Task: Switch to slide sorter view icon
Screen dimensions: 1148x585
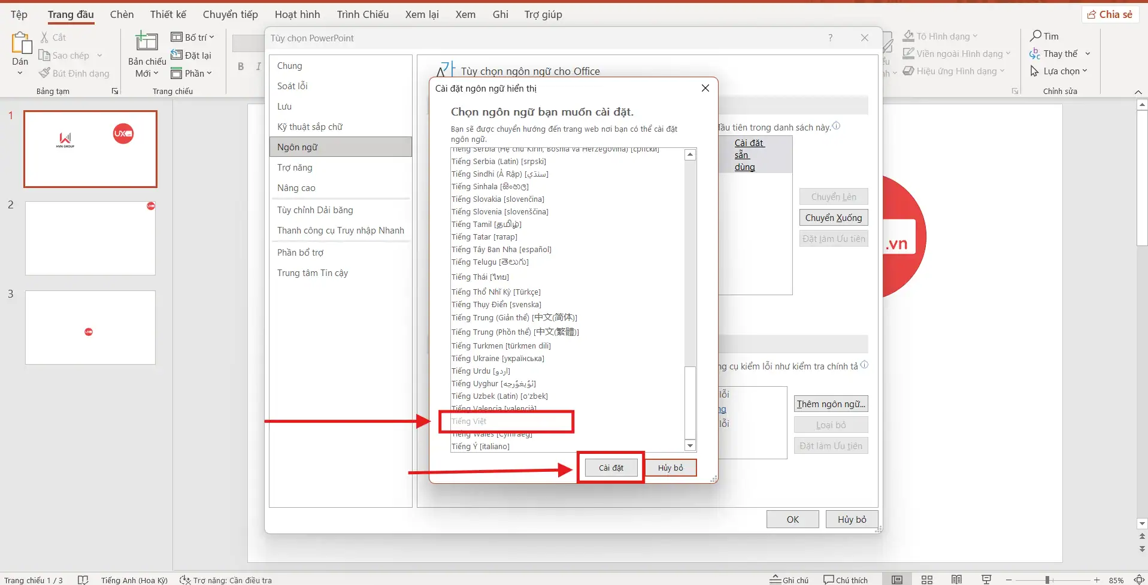Action: [x=926, y=580]
